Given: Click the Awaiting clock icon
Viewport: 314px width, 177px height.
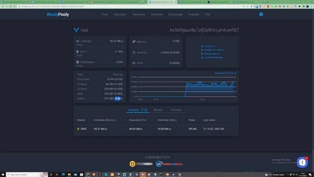Looking at the screenshot, I should tap(134, 53).
